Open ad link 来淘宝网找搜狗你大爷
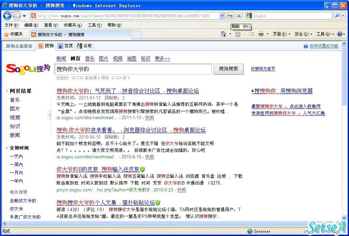Viewport: 349px width, 236px height. click(x=288, y=113)
